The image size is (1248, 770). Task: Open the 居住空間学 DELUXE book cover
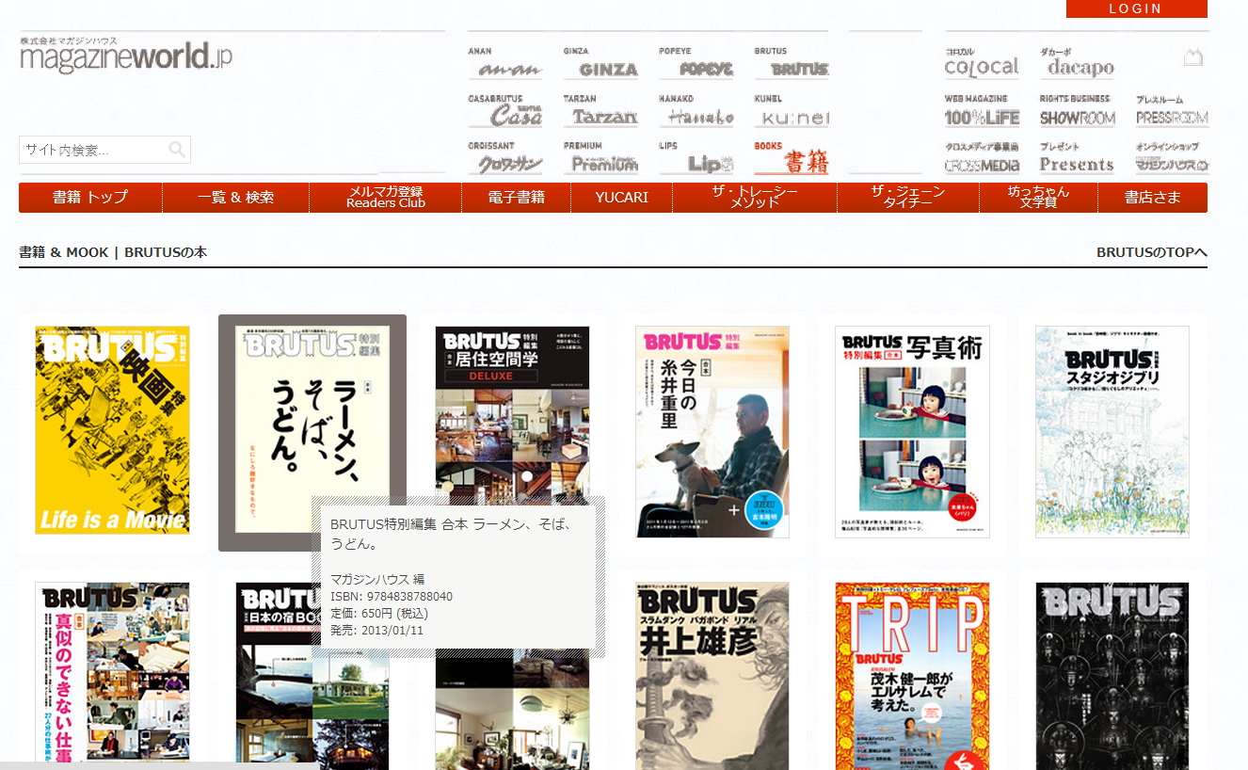tap(512, 411)
